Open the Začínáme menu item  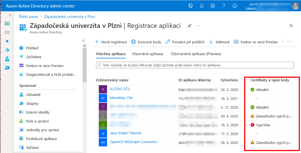[x=34, y=57]
